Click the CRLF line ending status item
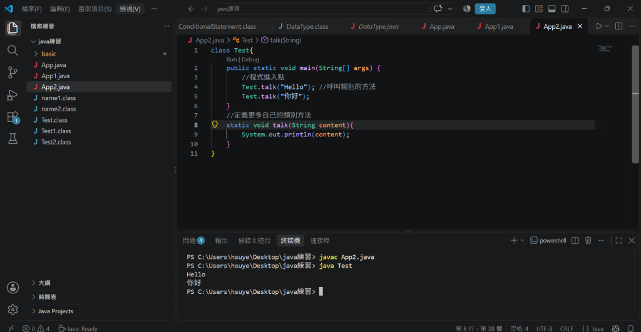The height and width of the screenshot is (332, 641). coord(567,328)
